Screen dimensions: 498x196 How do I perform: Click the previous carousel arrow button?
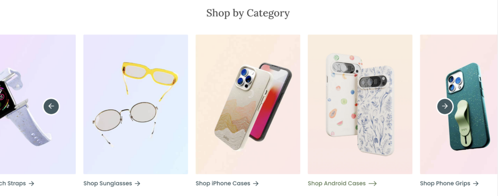(51, 107)
